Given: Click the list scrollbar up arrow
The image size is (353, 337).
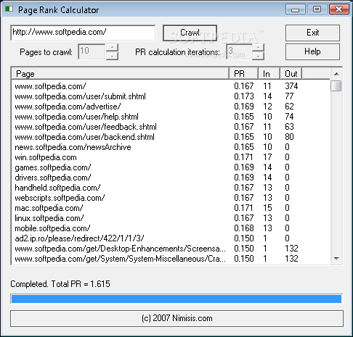Looking at the screenshot, I should pyautogui.click(x=336, y=74).
